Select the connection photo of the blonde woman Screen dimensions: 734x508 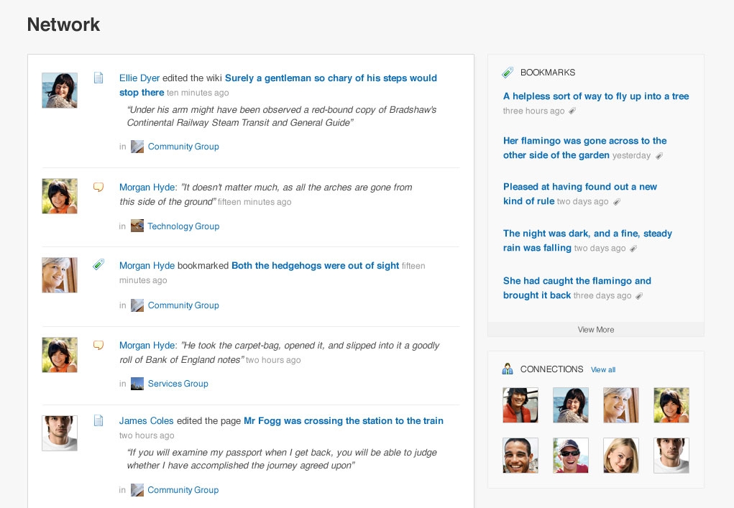[621, 456]
